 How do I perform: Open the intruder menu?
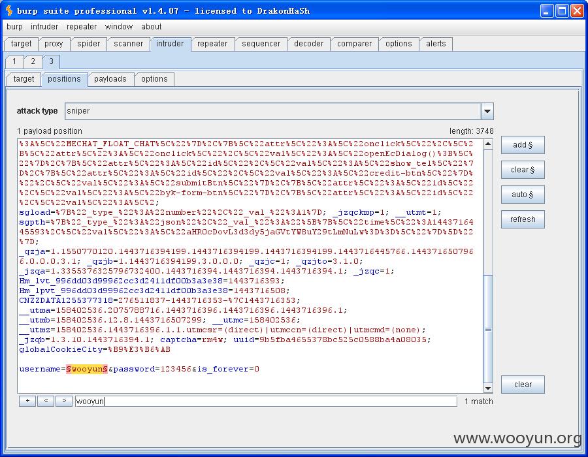point(44,27)
